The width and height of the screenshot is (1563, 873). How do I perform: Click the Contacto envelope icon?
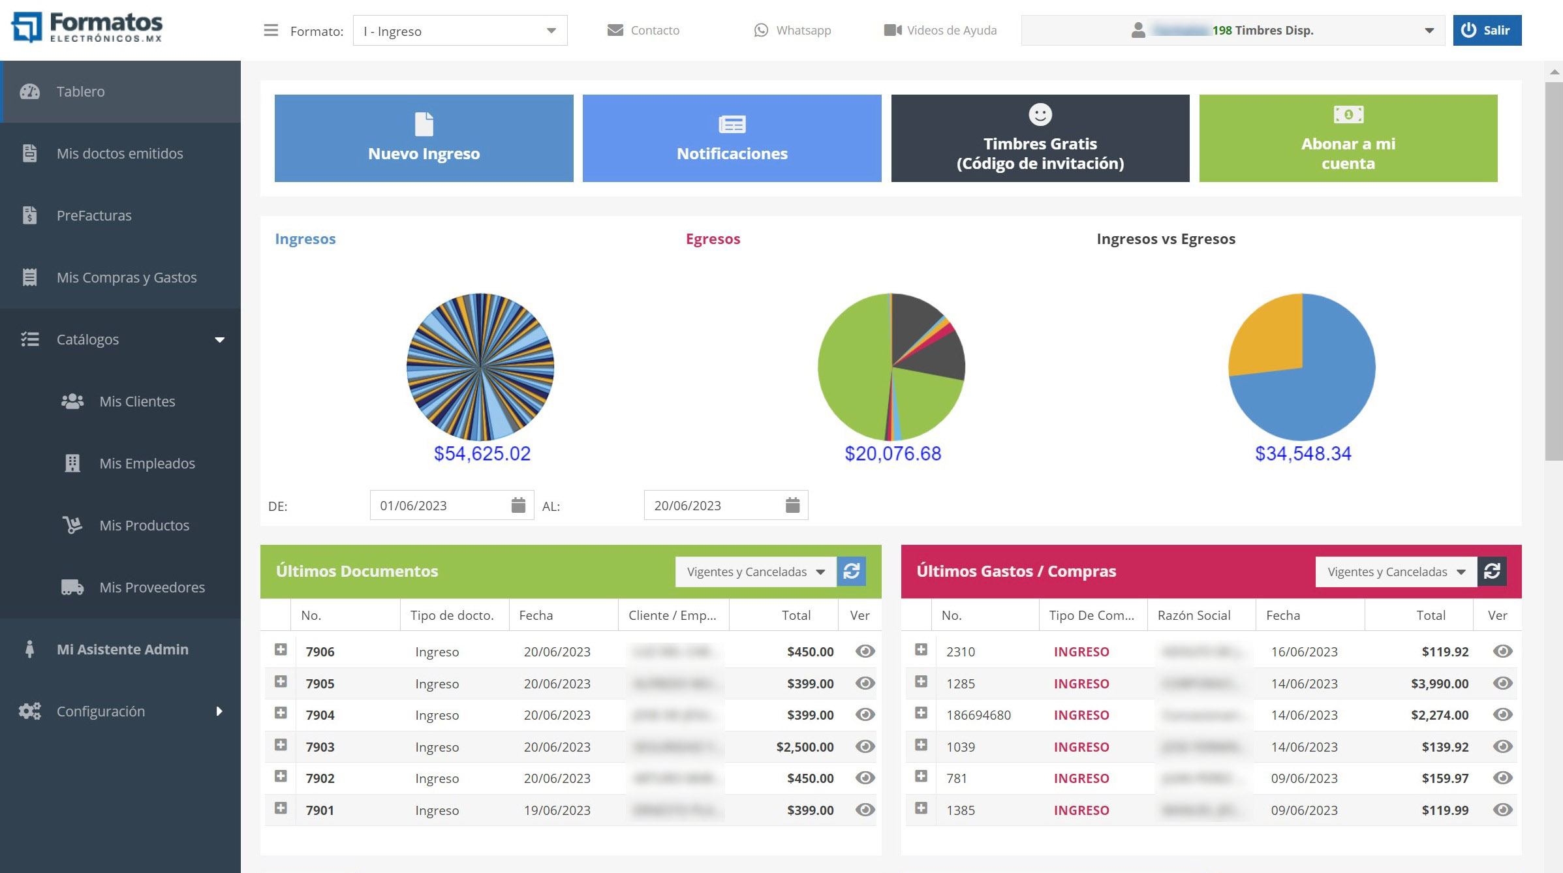(x=615, y=31)
